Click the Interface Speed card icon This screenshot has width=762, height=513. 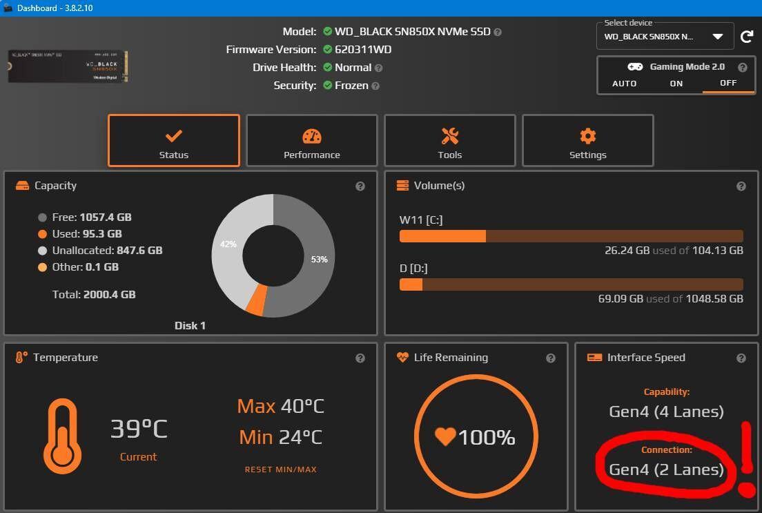[594, 358]
